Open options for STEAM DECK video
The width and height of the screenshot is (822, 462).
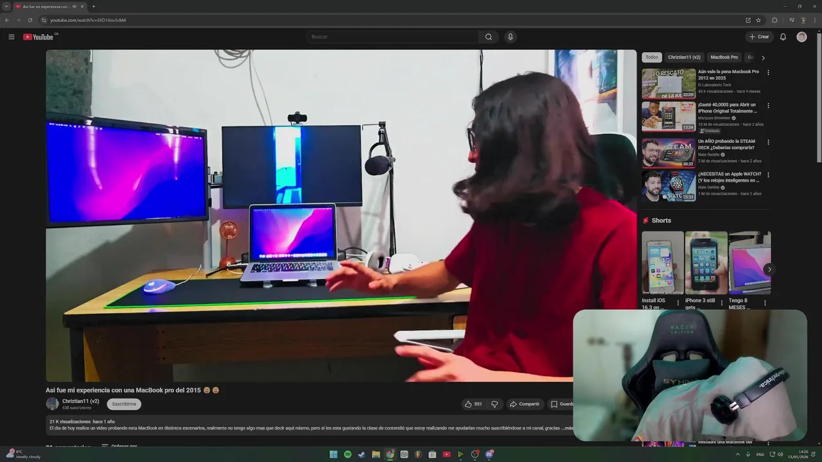point(768,142)
